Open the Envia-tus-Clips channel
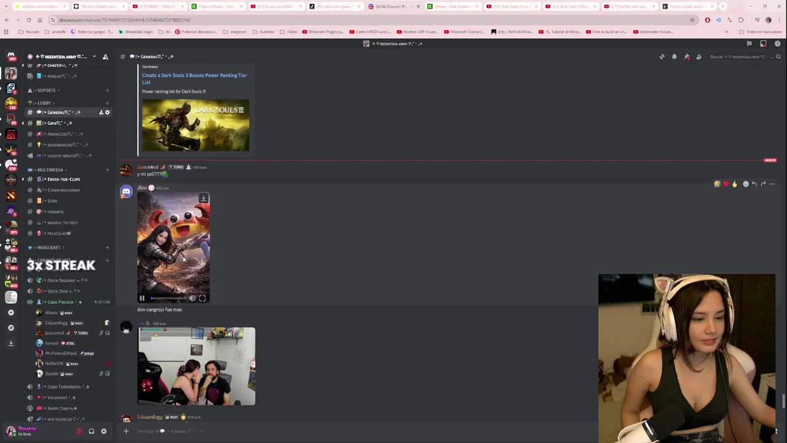Screen dimensions: 787x443 click(x=68, y=179)
